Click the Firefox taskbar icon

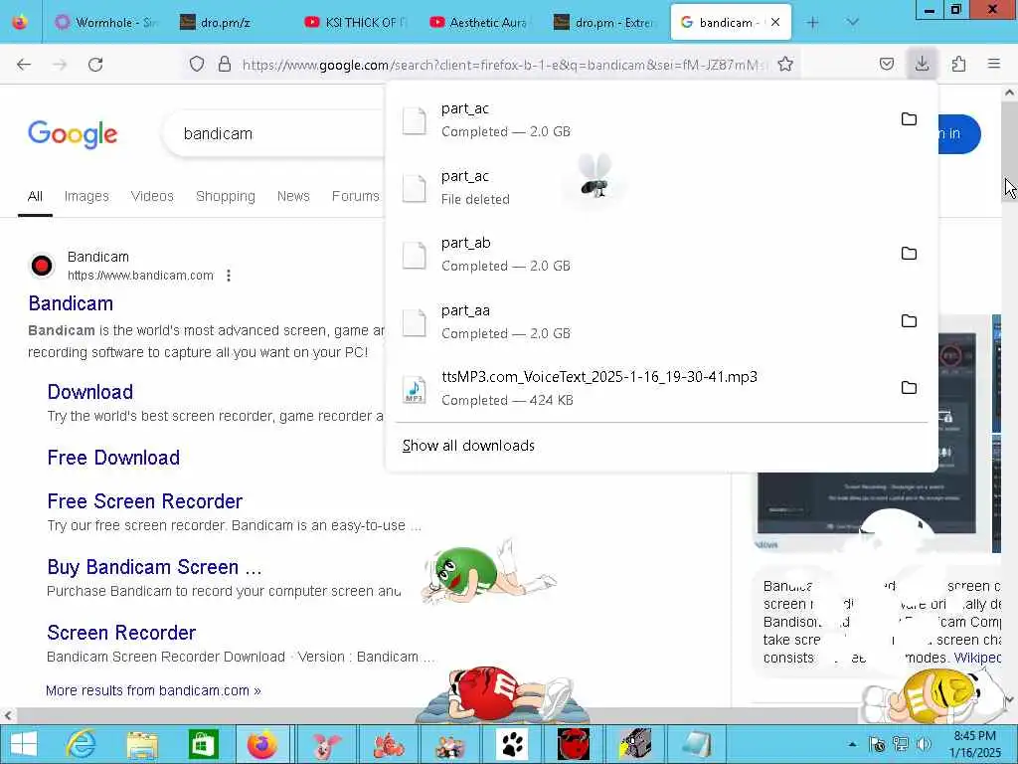coord(262,744)
